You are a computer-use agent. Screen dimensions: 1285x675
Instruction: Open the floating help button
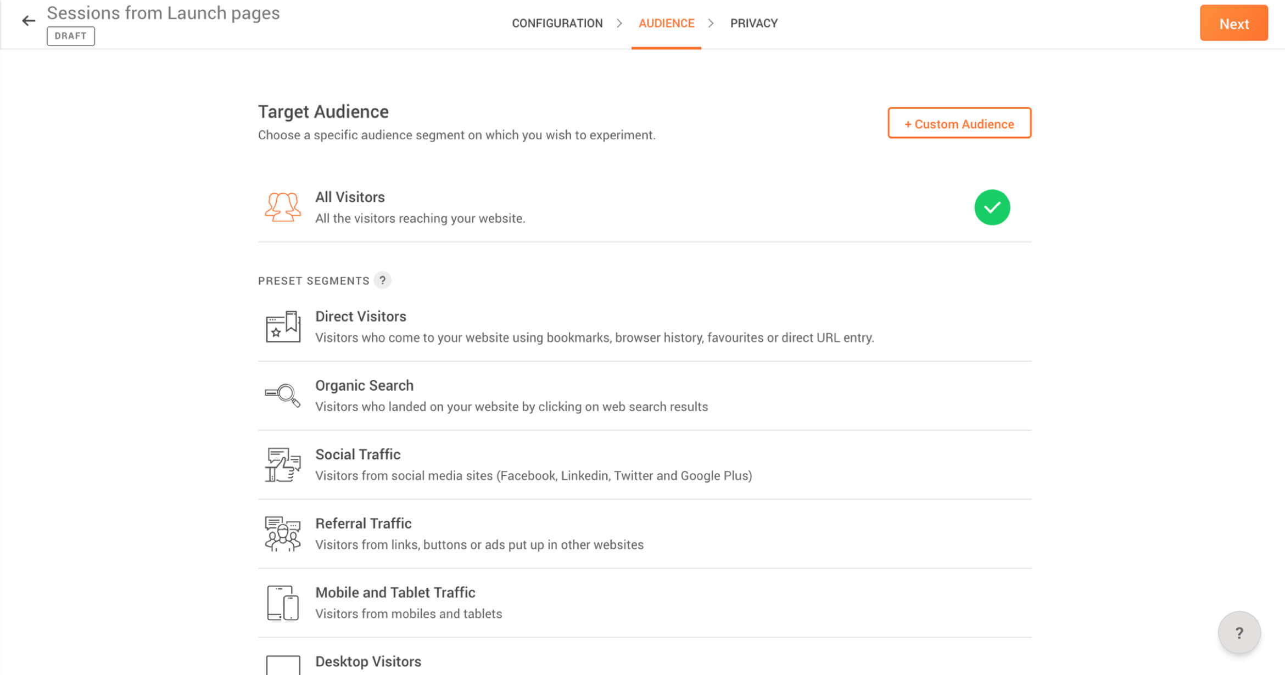pyautogui.click(x=1239, y=633)
